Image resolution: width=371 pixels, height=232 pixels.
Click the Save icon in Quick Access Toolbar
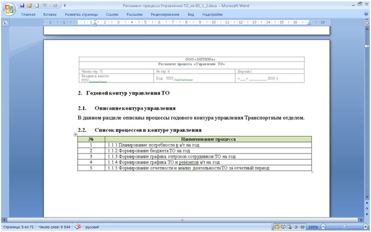click(x=22, y=5)
